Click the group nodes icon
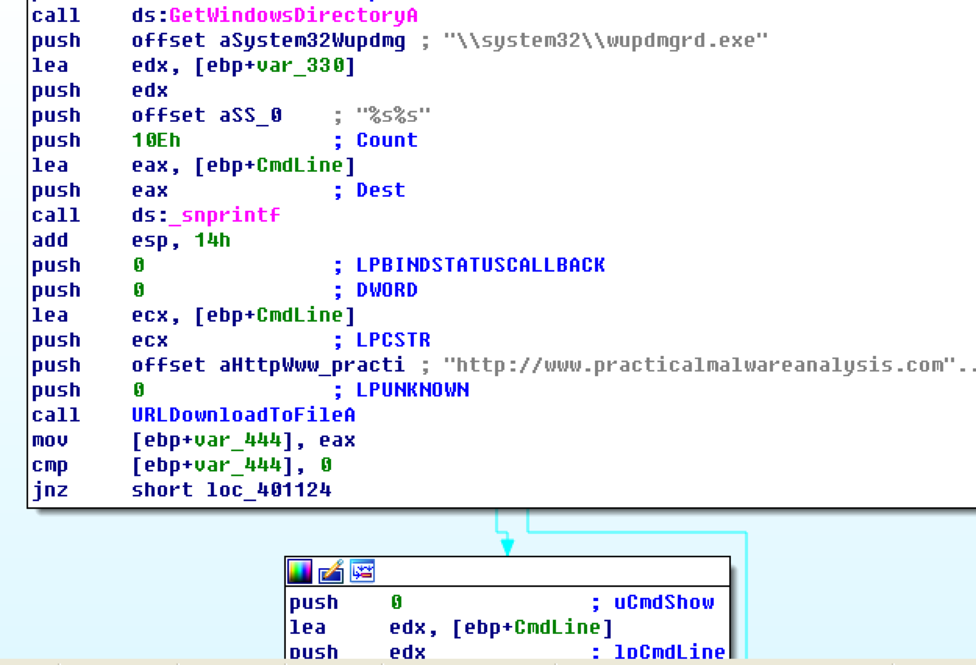Viewport: 976px width, 665px height. 362,572
